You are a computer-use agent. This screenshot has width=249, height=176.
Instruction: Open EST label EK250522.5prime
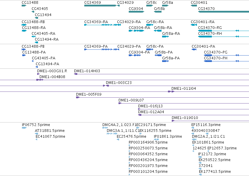click(x=214, y=160)
